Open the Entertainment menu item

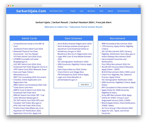point(123,11)
